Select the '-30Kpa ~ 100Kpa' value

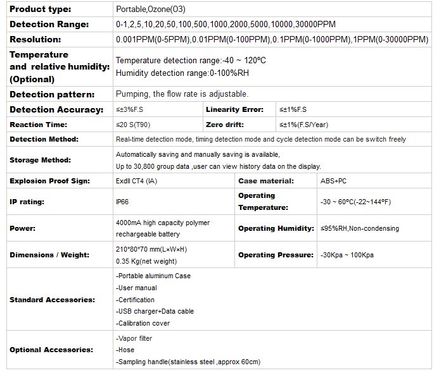pos(347,255)
